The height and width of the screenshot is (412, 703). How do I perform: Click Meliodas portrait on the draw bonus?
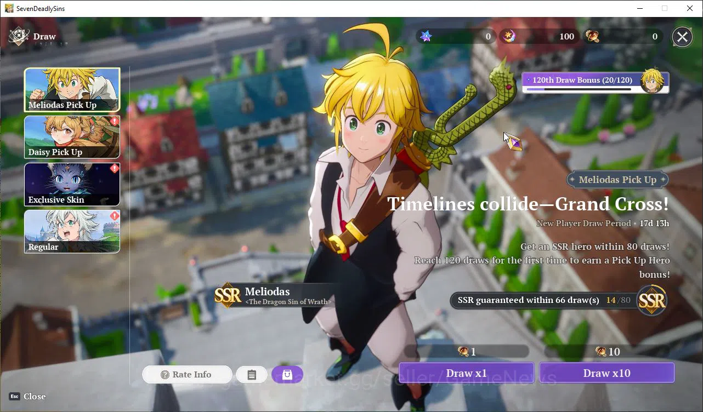(x=653, y=81)
